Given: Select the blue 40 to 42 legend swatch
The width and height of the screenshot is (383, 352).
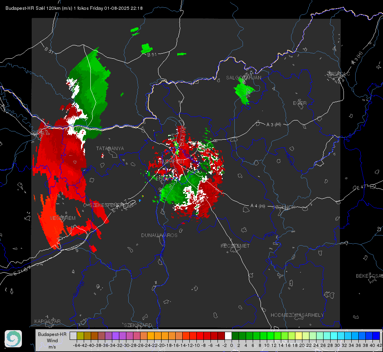Looking at the screenshot, I should point(376,336).
